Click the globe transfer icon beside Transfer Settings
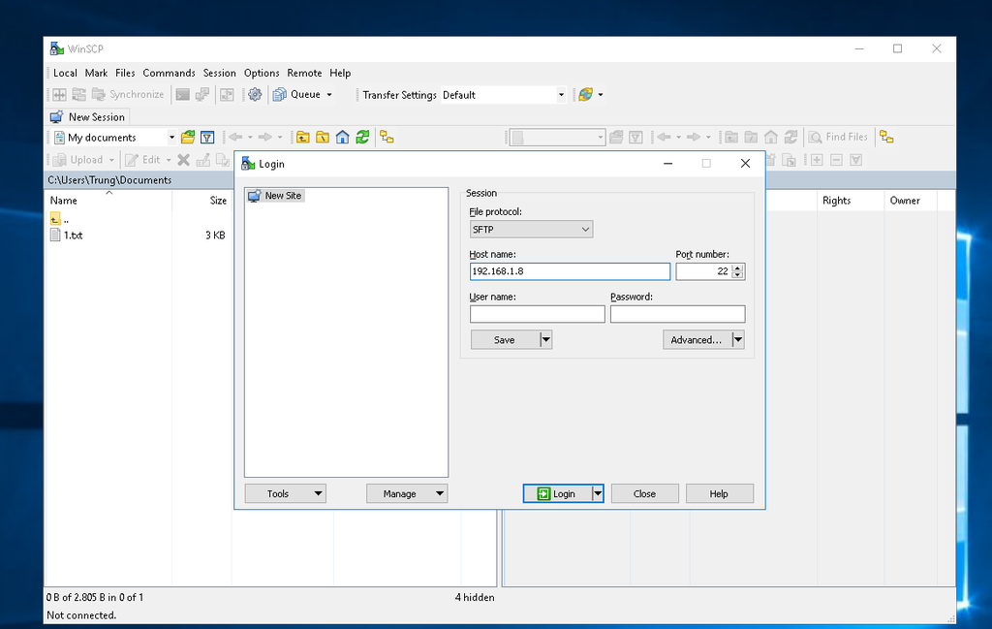 (x=585, y=95)
